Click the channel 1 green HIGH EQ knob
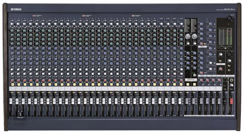 coord(12,31)
